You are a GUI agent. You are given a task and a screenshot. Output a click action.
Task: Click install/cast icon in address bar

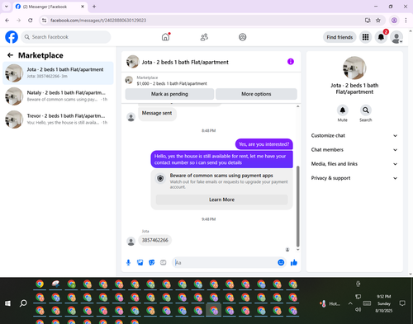[x=368, y=21]
